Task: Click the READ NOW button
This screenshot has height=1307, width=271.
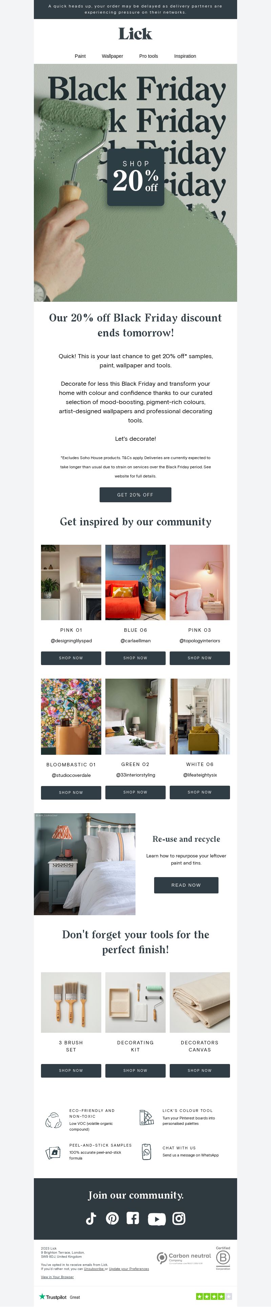Action: point(186,885)
